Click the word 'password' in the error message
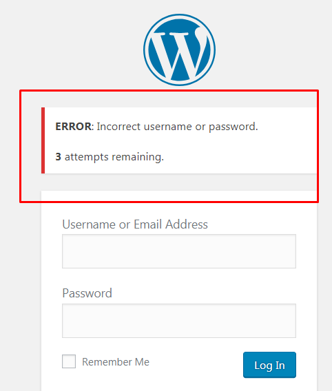Screen dimensions: 332x391 coord(232,127)
